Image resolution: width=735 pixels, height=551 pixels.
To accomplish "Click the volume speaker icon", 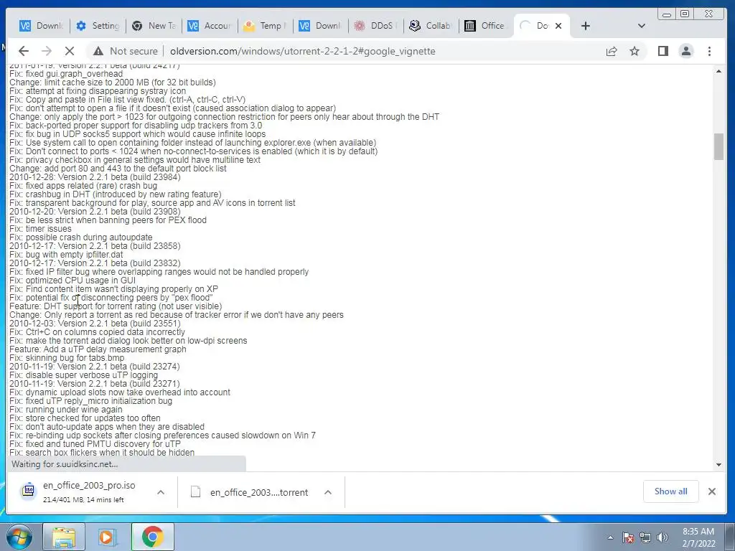I will pos(663,537).
